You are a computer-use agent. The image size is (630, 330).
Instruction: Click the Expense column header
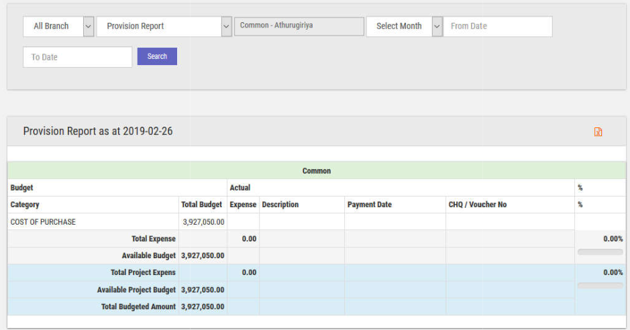pyautogui.click(x=242, y=205)
